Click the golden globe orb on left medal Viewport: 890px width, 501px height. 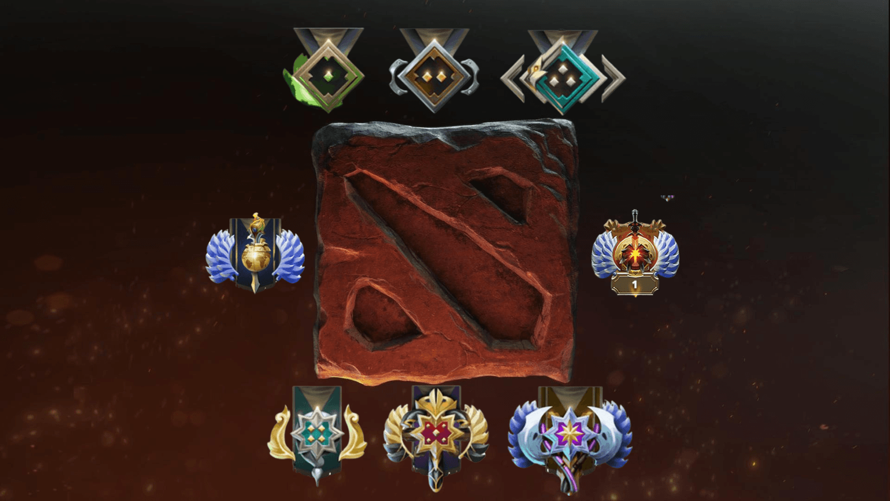(x=256, y=257)
